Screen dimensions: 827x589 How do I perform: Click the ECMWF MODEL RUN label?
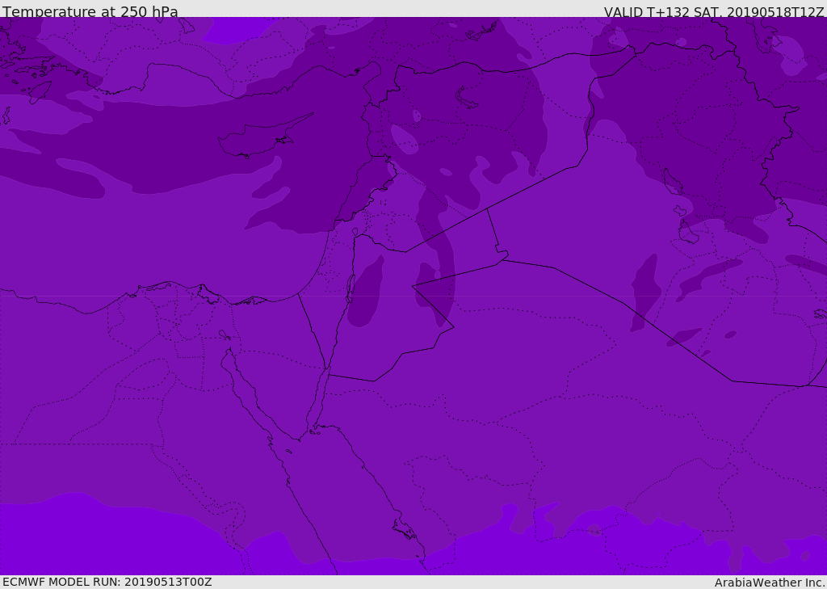(x=107, y=582)
